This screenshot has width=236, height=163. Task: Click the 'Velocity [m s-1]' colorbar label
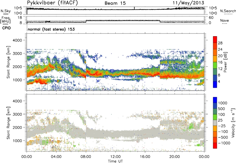coord(233,123)
